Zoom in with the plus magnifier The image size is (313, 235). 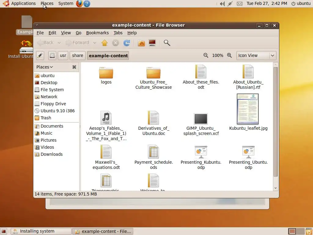coord(229,55)
